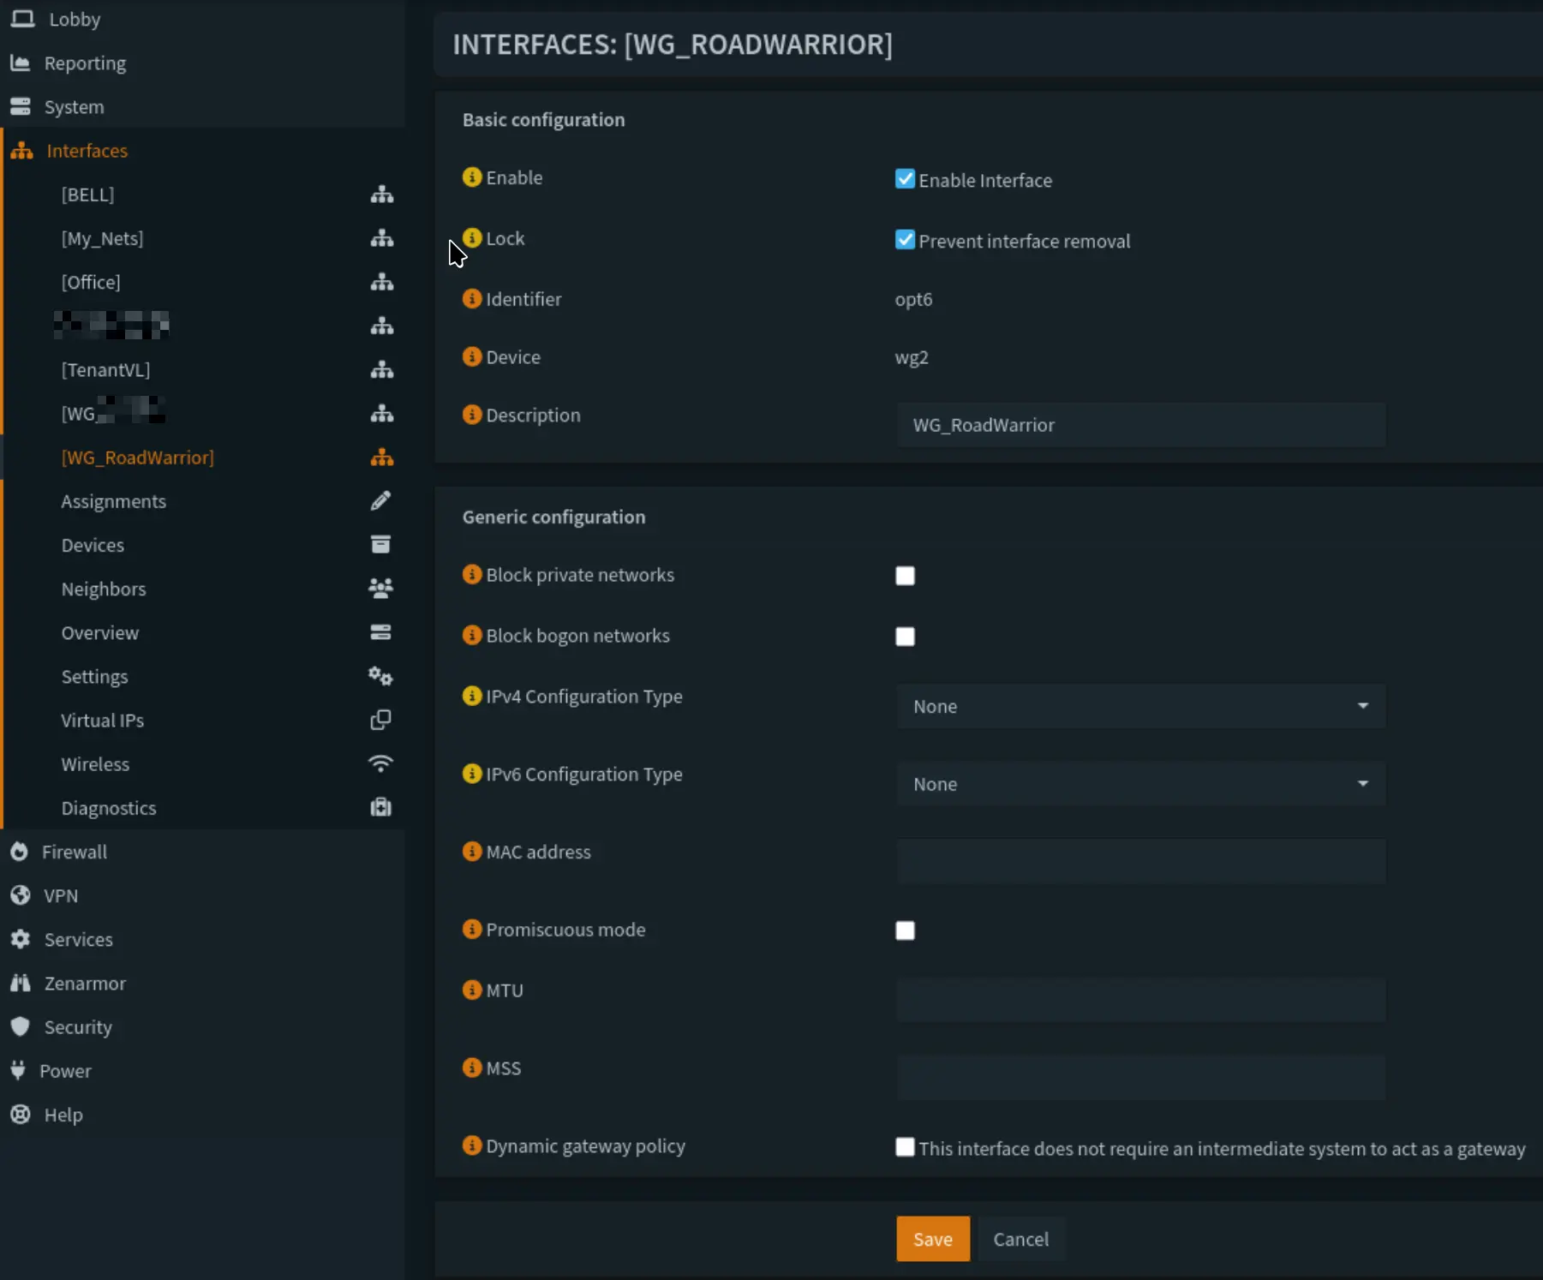
Task: Click the info icon next to MAC address
Action: coord(472,852)
